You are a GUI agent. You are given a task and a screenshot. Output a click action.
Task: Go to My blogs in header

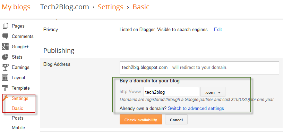(16, 7)
